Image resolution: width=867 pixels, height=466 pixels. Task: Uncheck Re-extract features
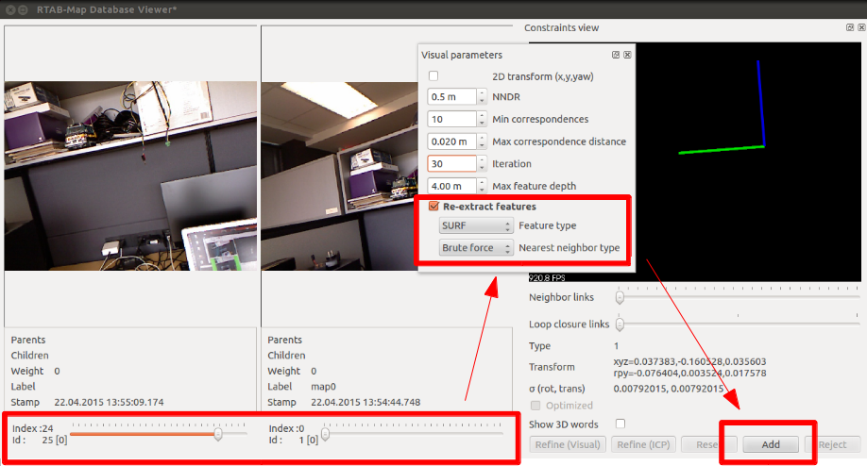coord(433,207)
